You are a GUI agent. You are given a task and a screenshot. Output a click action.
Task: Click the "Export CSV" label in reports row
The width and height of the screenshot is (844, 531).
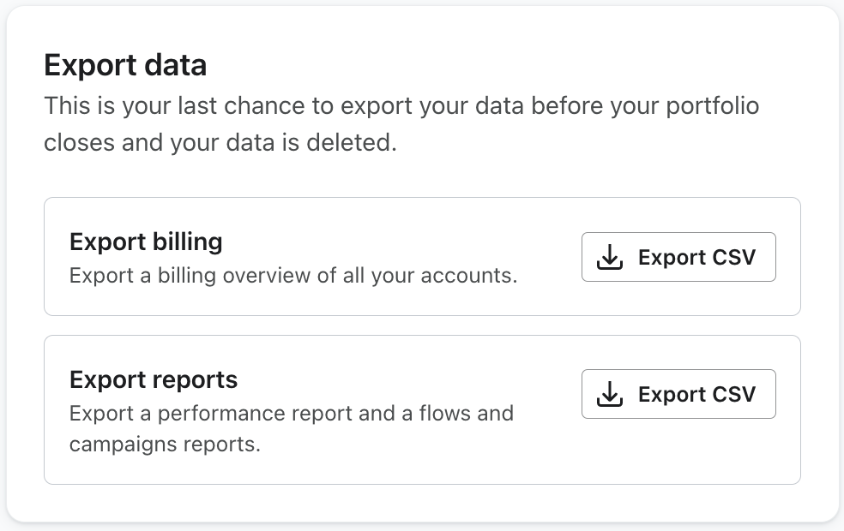[696, 394]
